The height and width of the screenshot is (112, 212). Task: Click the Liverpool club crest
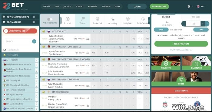165,104
